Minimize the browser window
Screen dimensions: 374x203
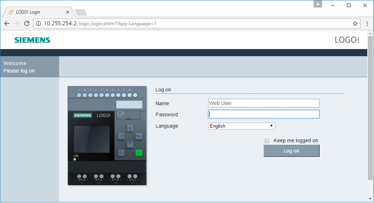333,5
